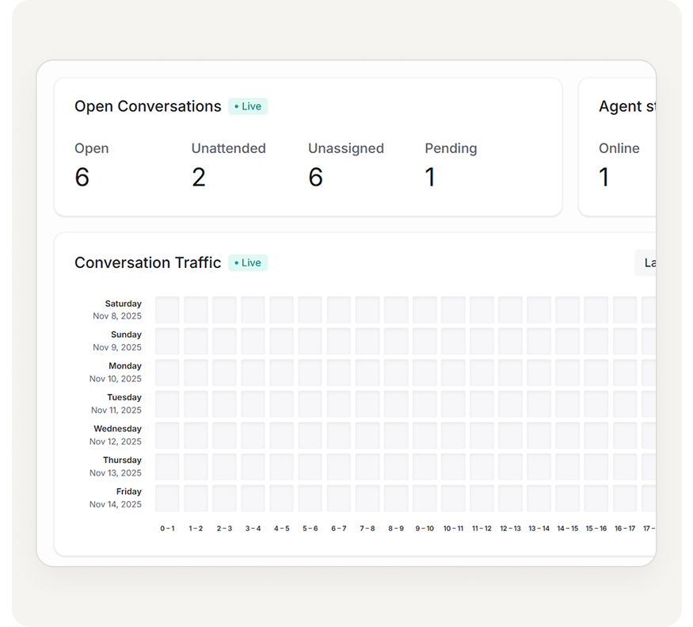Click the Live badge beside Open Conversations
The height and width of the screenshot is (627, 693).
(248, 106)
